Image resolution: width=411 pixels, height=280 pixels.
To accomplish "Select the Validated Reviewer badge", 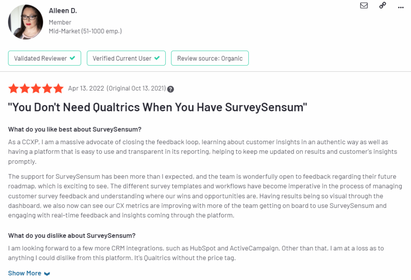I will (44, 58).
